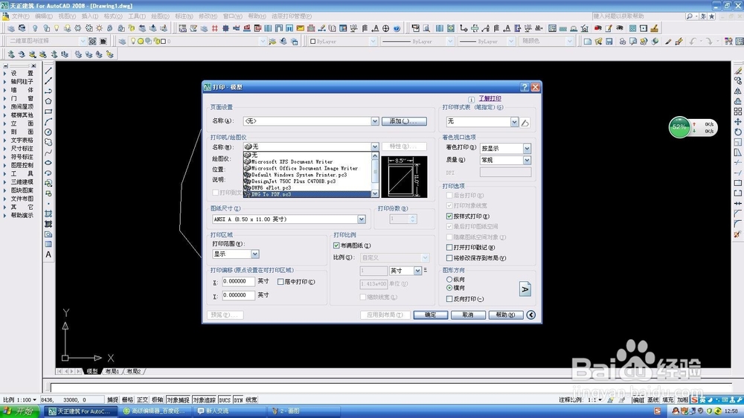Toggle the 按样式打印 checkbox

click(x=449, y=216)
